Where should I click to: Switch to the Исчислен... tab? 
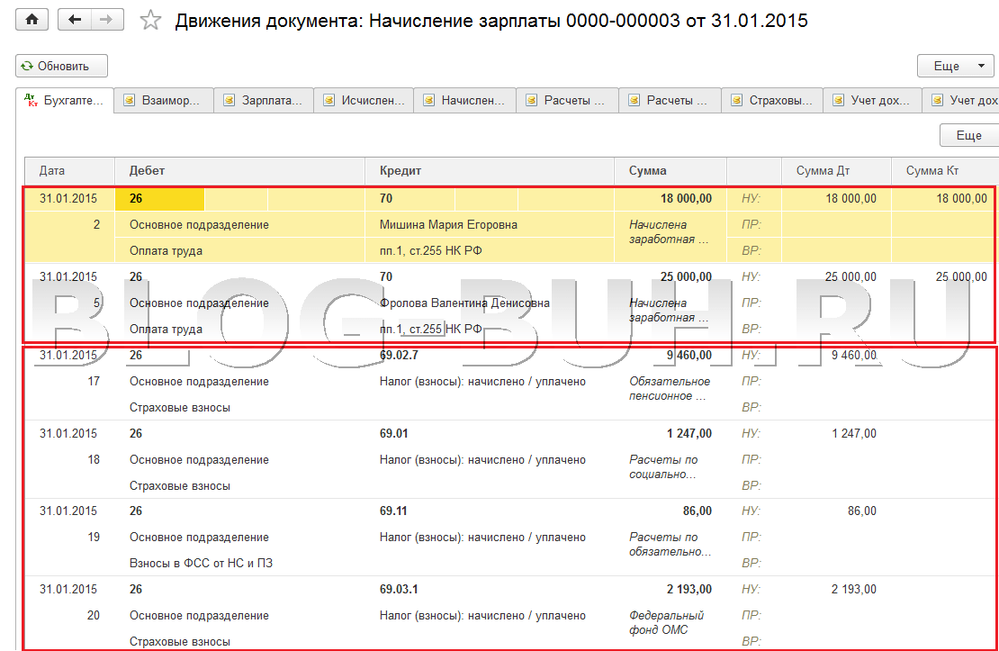[364, 101]
